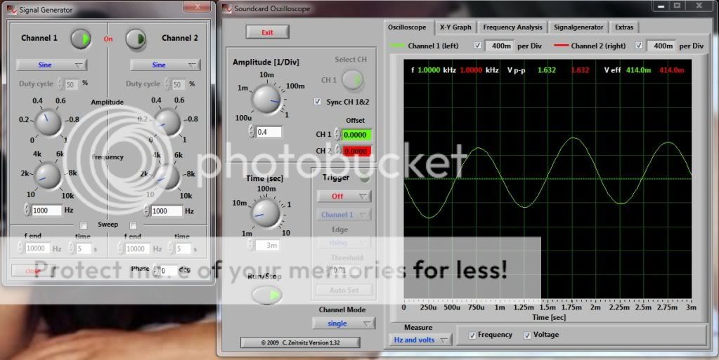Open the Frequency Analysis tab
This screenshot has width=719, height=360.
[512, 27]
